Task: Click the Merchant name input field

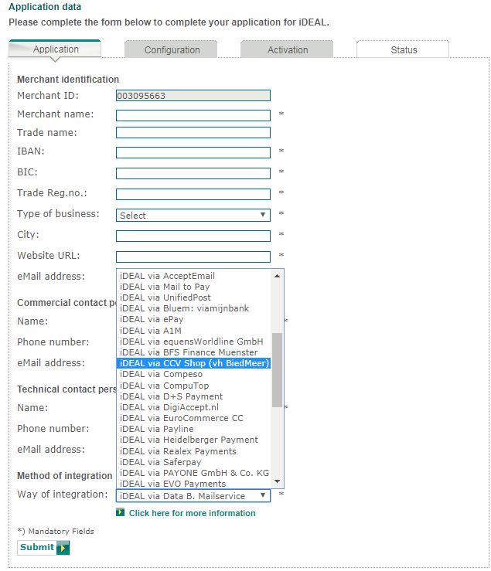Action: 193,115
